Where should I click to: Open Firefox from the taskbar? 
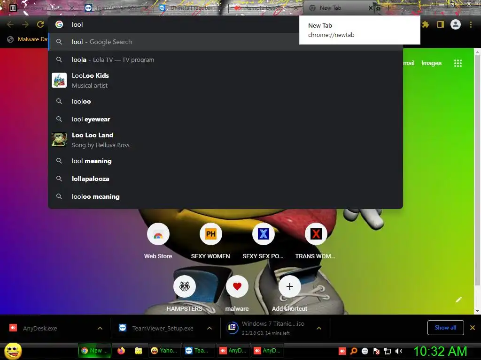tap(121, 351)
